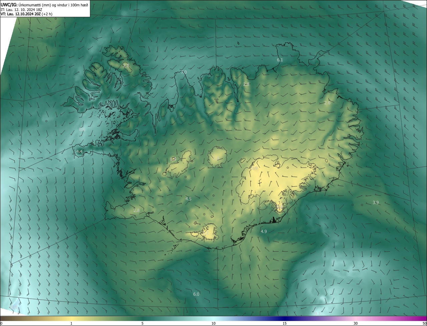Click the title "Úrkomumætti (mm) og vindur í 100m hæð"
The height and width of the screenshot is (326, 427).
click(53, 5)
